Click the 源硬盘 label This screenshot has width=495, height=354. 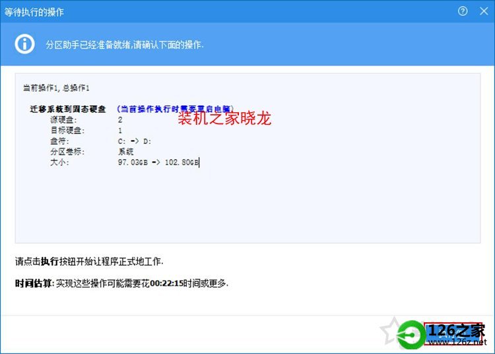(63, 120)
